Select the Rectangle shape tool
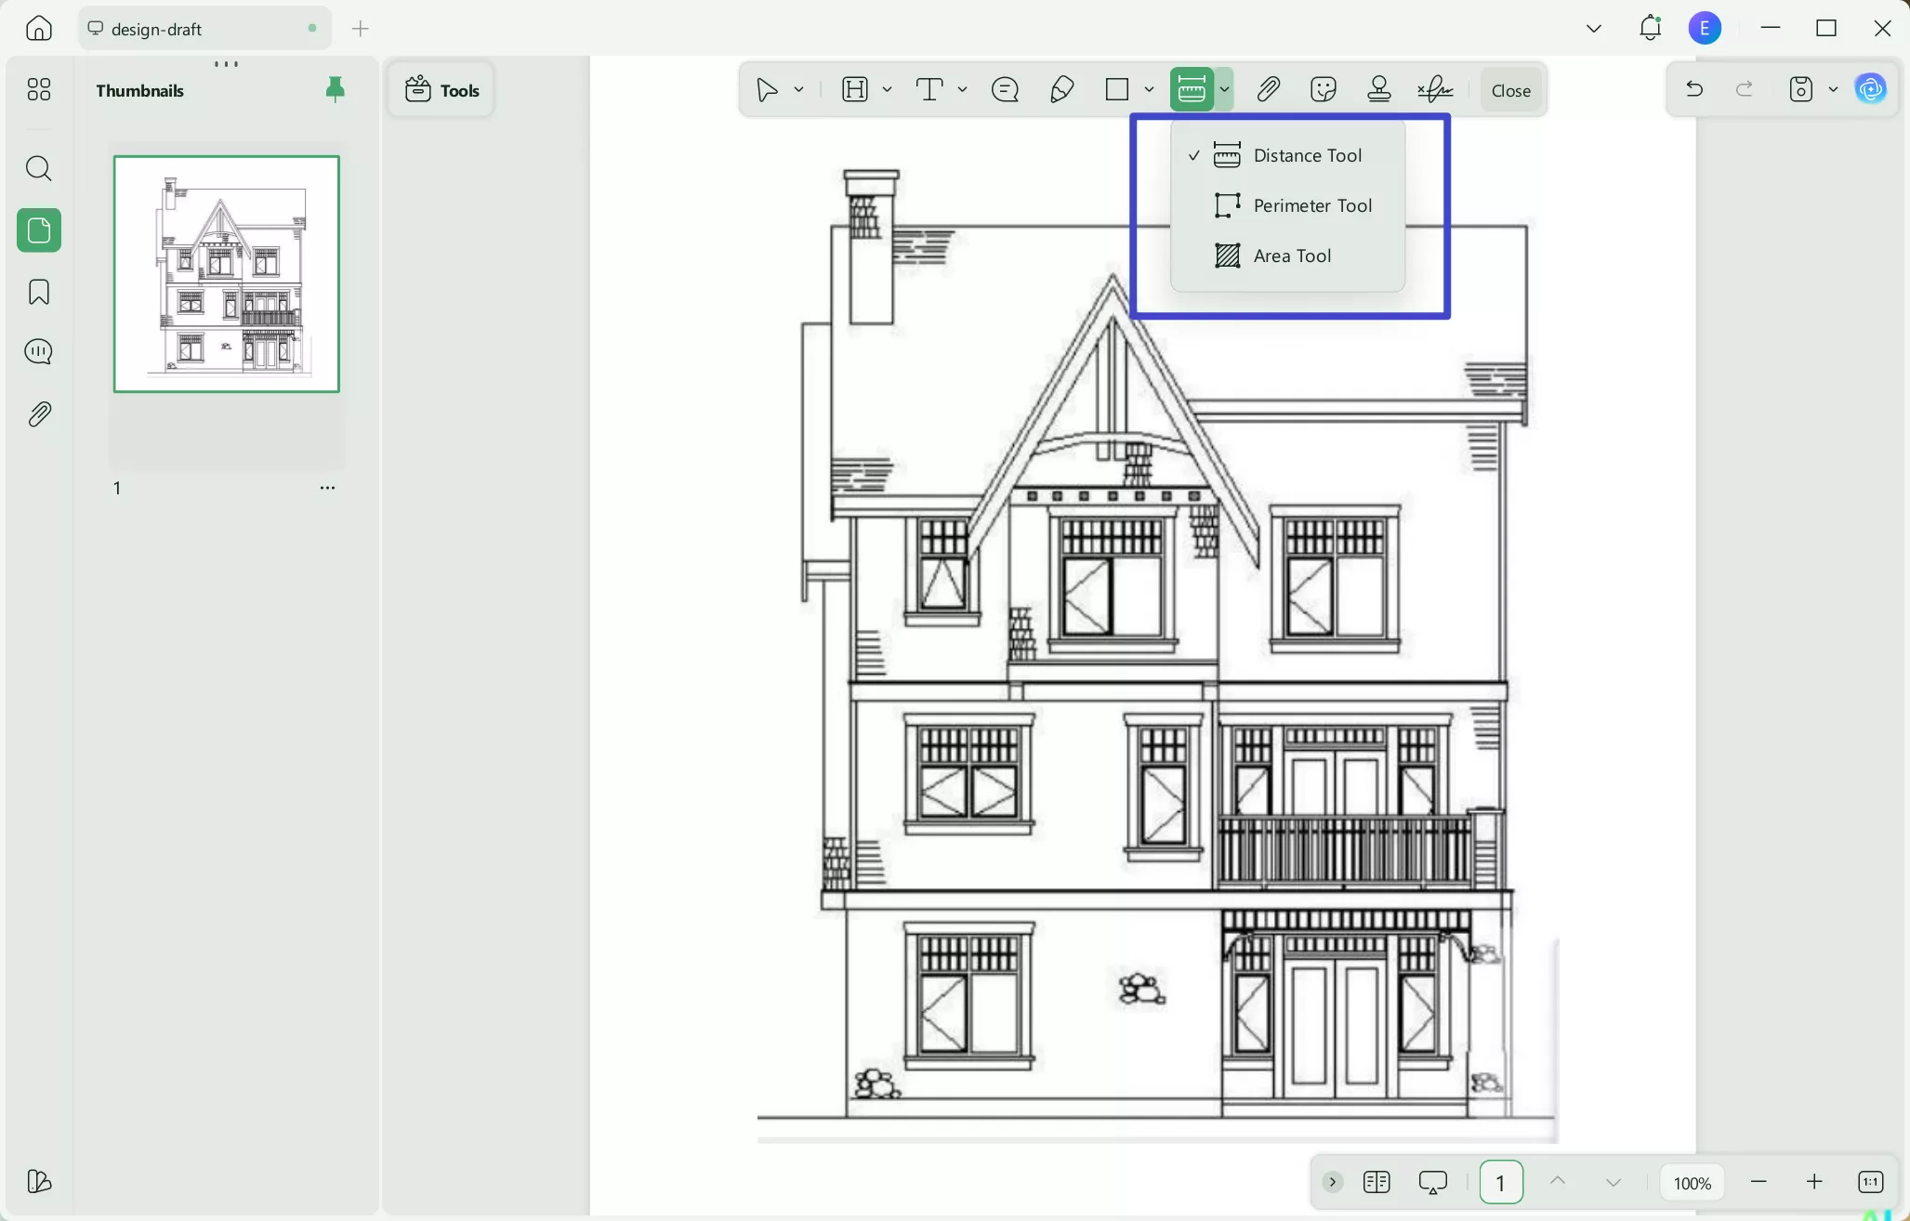Viewport: 1910px width, 1221px height. pos(1118,89)
